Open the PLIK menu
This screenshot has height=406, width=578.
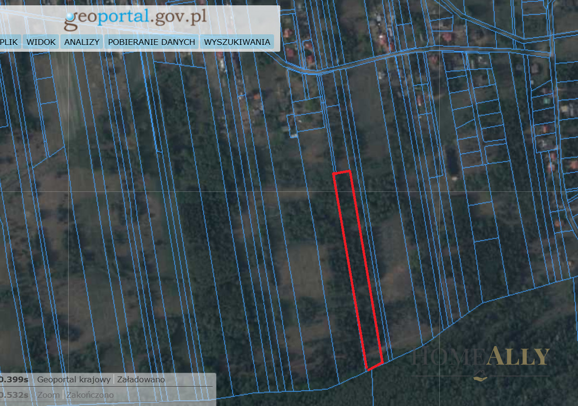pyautogui.click(x=9, y=42)
